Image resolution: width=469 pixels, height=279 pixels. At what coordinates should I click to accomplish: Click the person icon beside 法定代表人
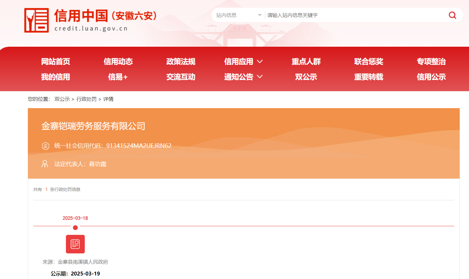(x=45, y=164)
